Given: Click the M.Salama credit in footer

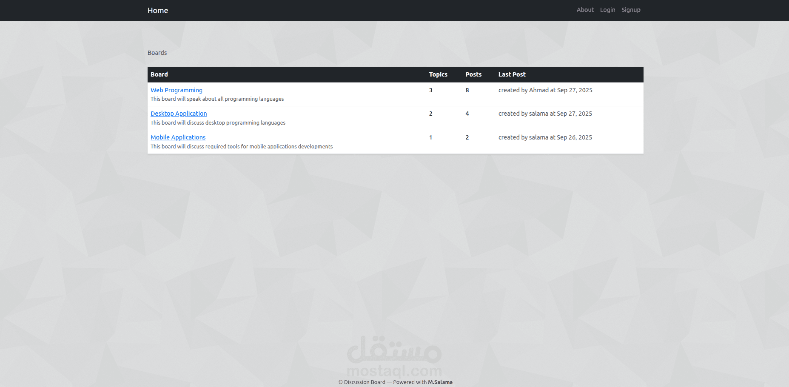Looking at the screenshot, I should (440, 382).
